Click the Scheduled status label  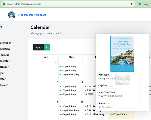107,107
